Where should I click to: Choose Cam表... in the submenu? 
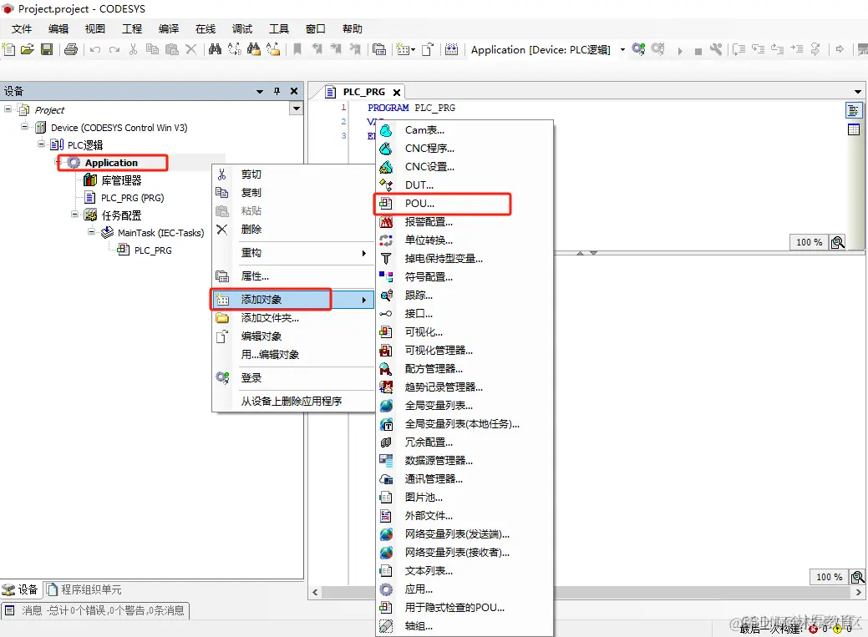coord(464,130)
